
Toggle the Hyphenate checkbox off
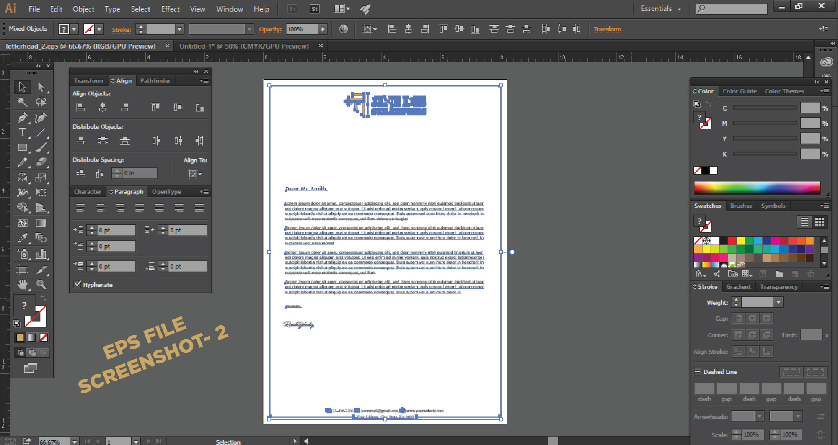click(78, 284)
